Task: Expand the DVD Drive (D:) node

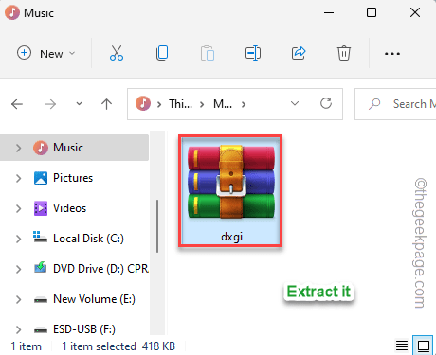Action: 19,269
